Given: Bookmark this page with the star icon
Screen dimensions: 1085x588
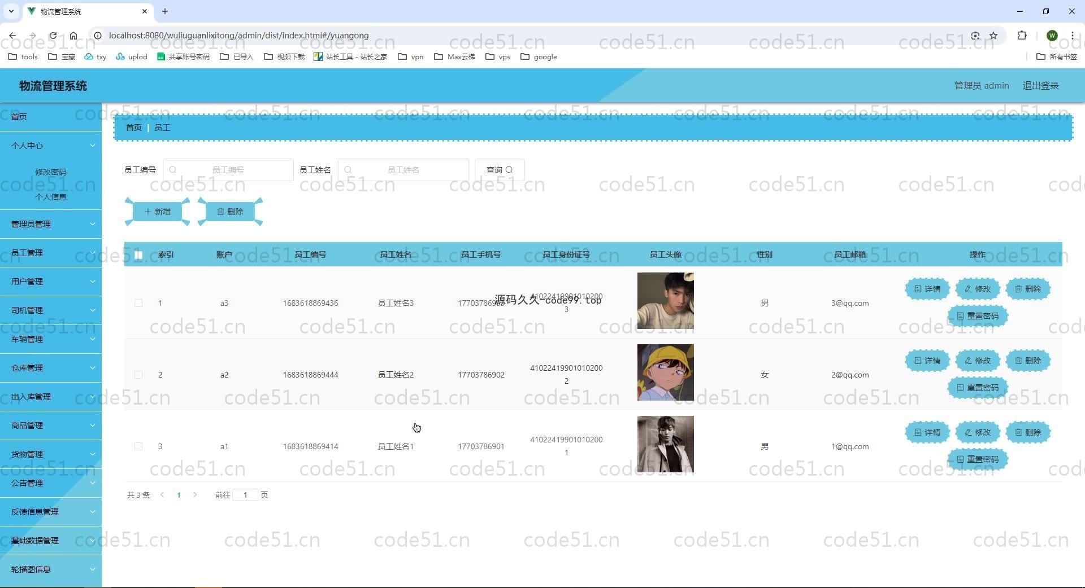Looking at the screenshot, I should click(993, 36).
